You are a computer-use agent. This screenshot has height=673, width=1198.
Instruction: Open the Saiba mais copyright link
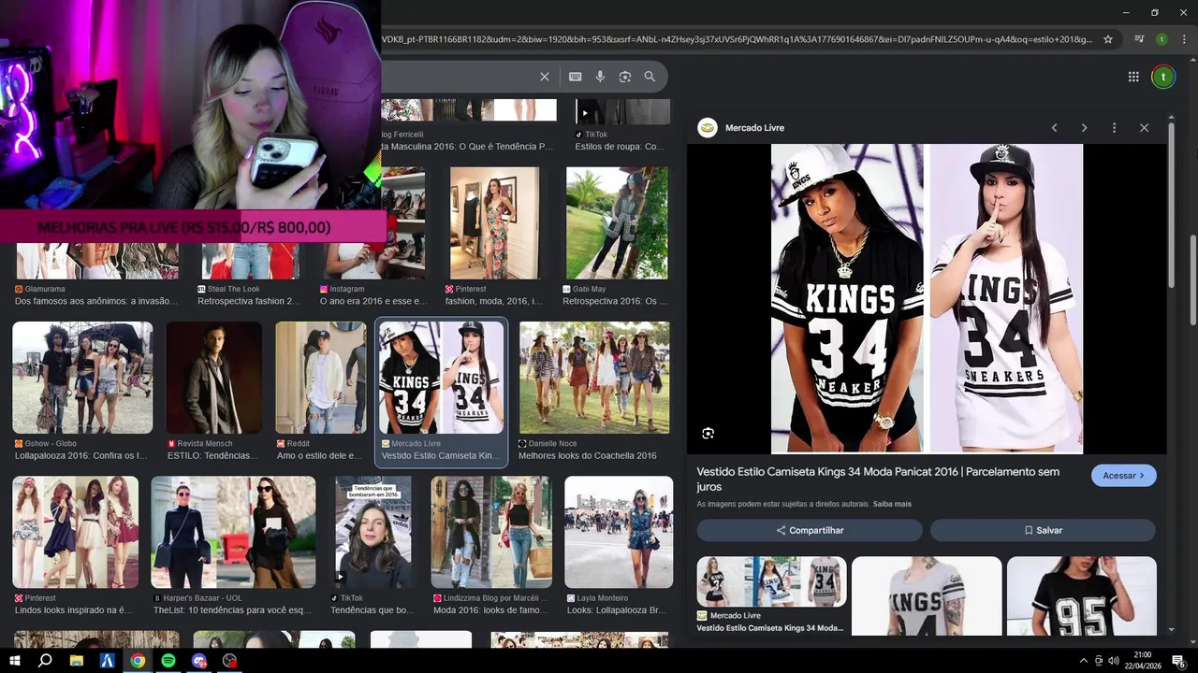[892, 504]
